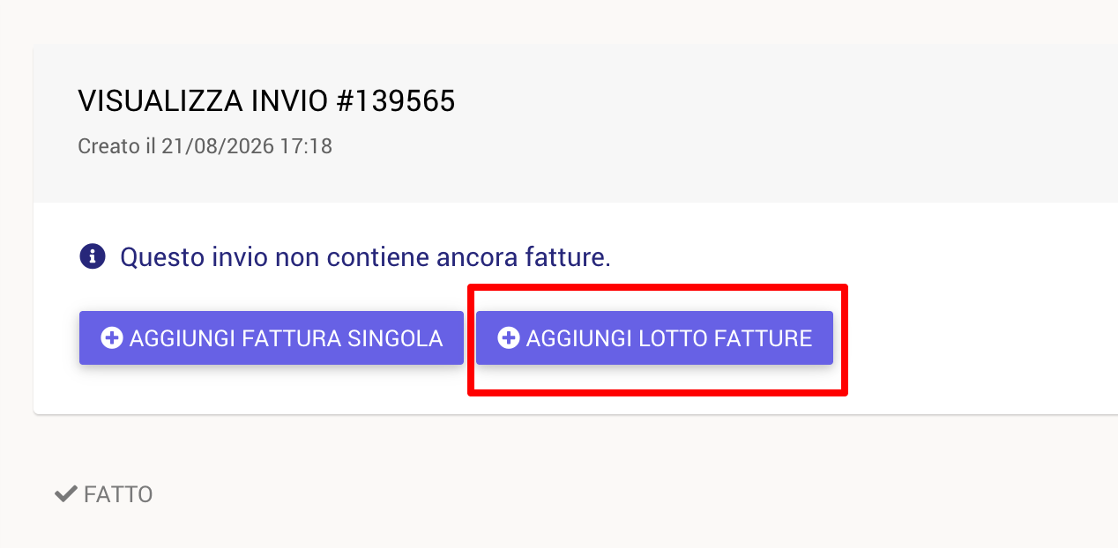The height and width of the screenshot is (548, 1118).
Task: Click the plus icon on Aggiungi Fattura Singola
Action: pyautogui.click(x=112, y=338)
